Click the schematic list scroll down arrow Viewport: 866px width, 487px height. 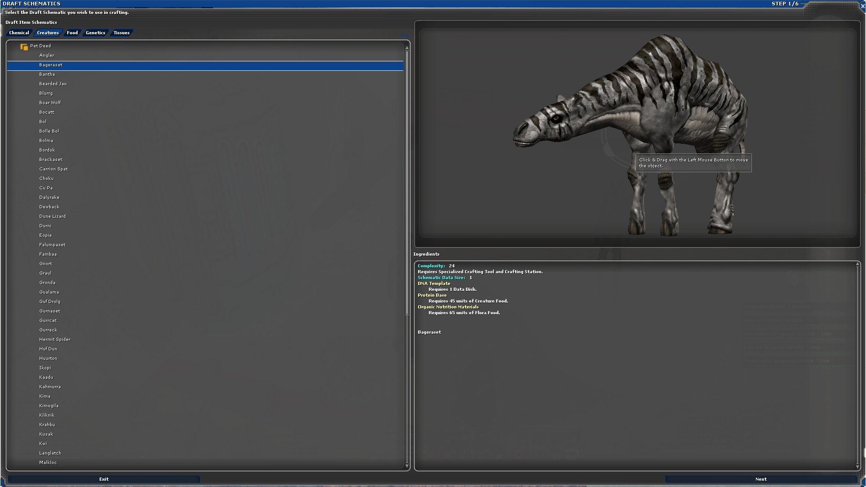[x=407, y=465]
